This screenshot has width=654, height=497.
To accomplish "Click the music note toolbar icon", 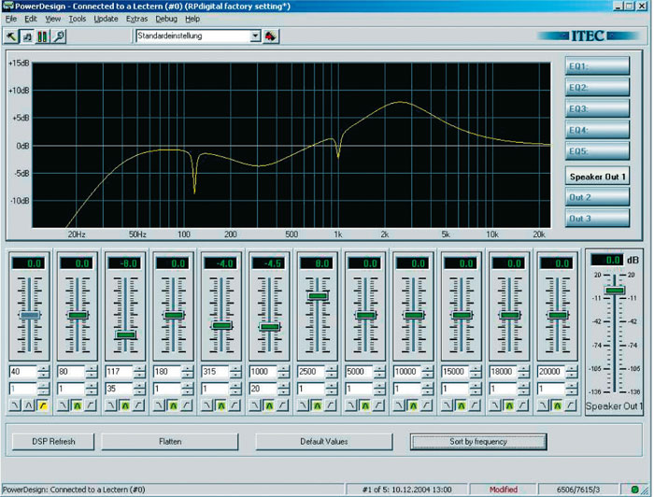I will pos(28,36).
